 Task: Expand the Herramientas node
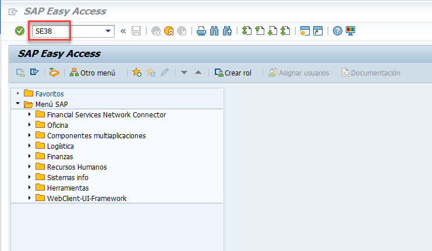coord(29,188)
